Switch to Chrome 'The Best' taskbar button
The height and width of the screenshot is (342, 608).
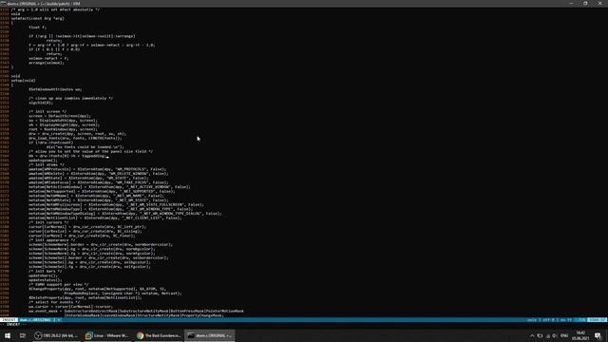coord(159,335)
